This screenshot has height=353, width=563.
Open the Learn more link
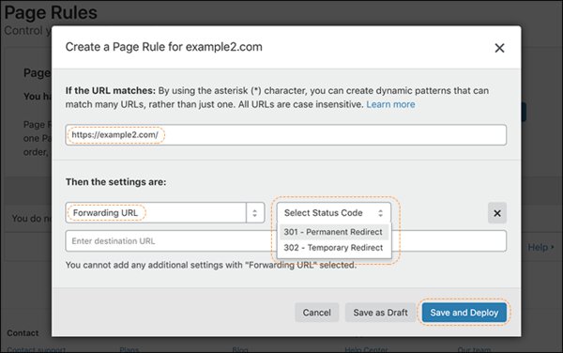[390, 104]
